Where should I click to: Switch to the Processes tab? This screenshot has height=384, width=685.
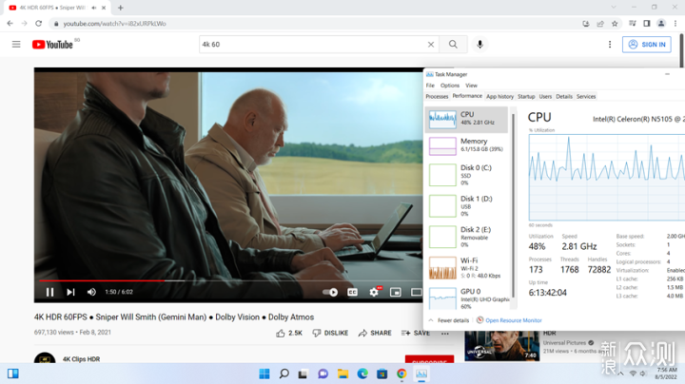pyautogui.click(x=437, y=96)
